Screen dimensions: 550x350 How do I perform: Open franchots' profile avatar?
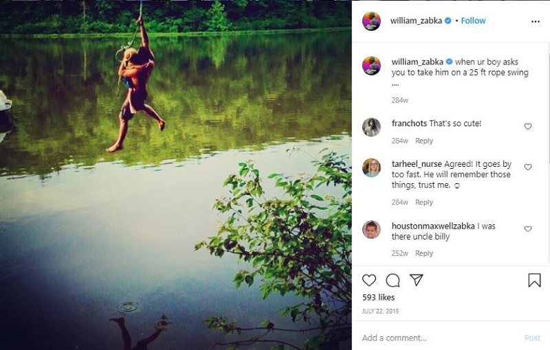[x=371, y=127]
